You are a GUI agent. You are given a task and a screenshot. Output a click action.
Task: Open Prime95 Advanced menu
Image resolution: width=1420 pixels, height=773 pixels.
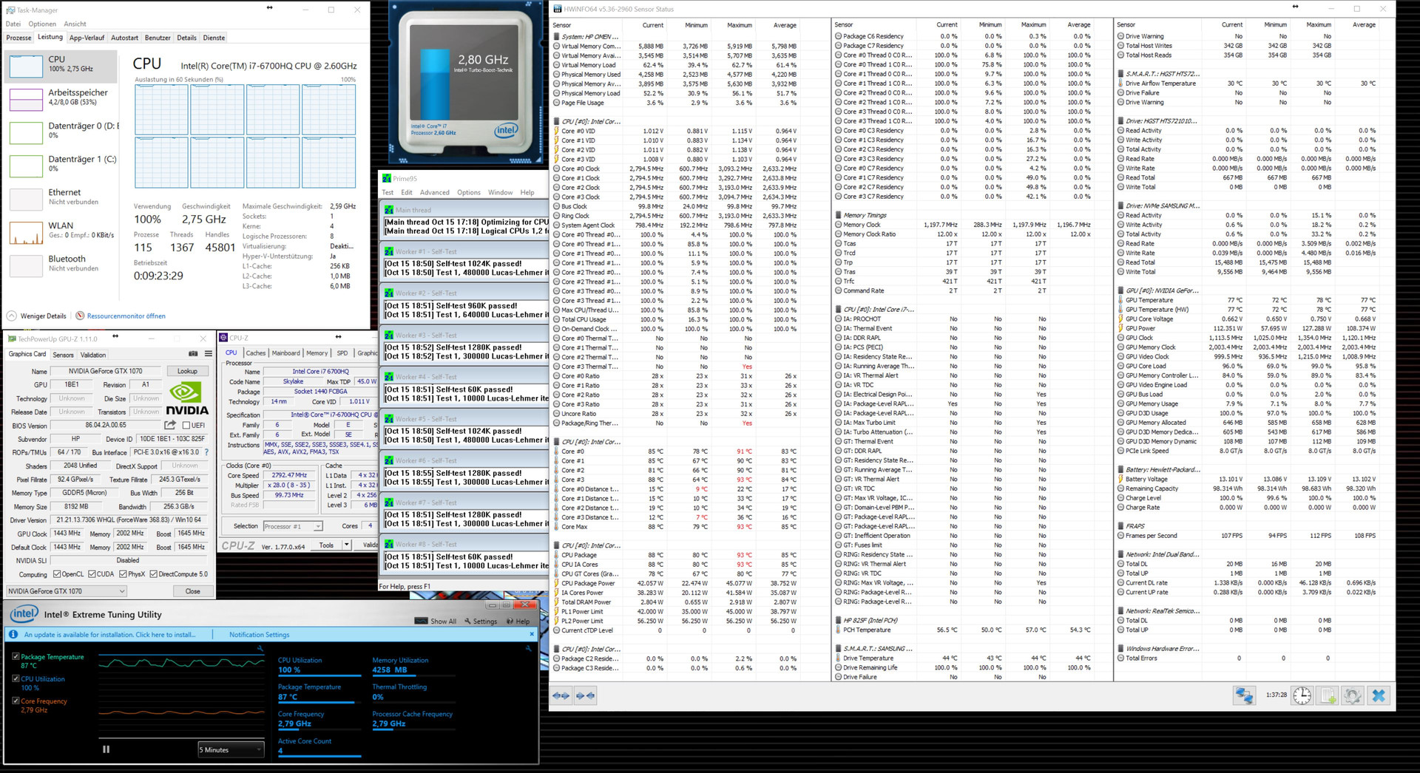(435, 192)
